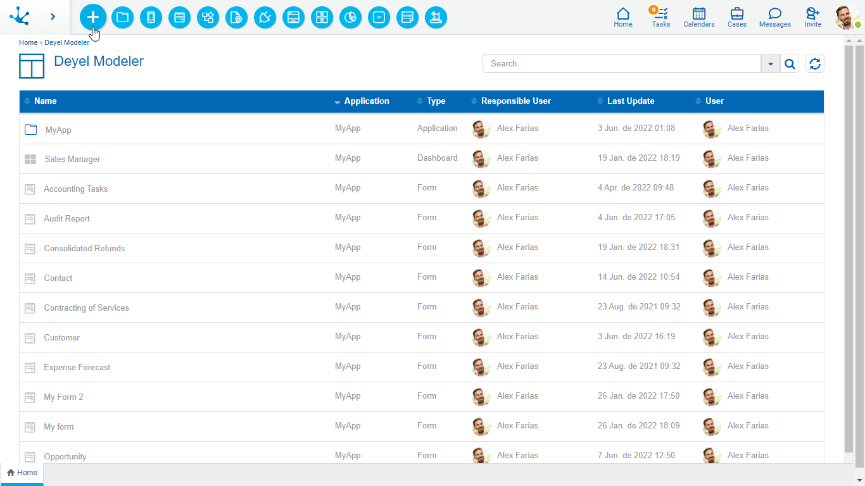Click the Customer row form icon

(30, 338)
